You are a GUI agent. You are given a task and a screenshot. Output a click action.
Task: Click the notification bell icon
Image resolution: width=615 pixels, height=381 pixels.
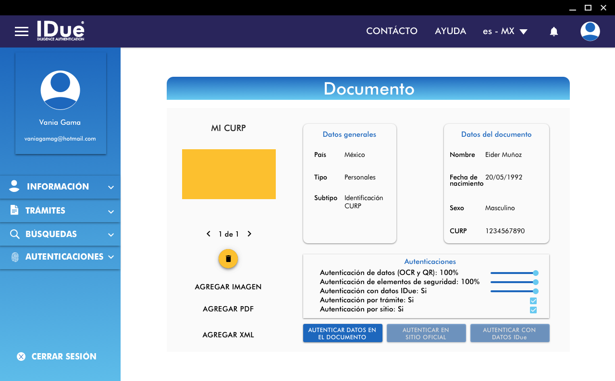pyautogui.click(x=553, y=32)
